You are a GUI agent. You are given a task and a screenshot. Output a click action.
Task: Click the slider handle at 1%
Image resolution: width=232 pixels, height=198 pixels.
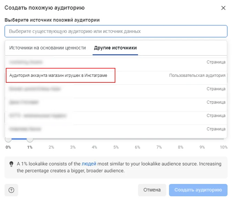(x=30, y=139)
